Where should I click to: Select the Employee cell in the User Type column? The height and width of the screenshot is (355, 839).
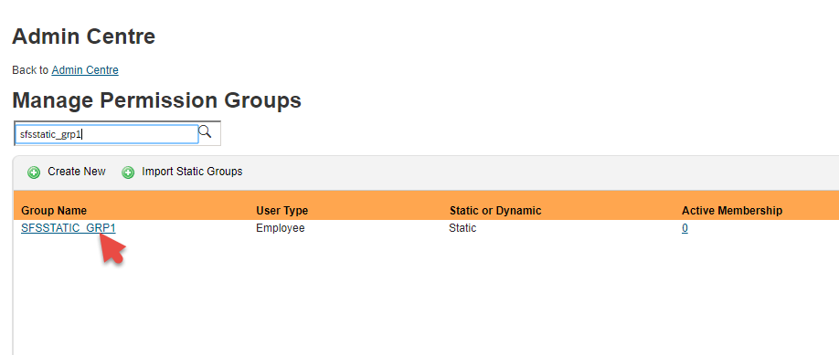281,228
